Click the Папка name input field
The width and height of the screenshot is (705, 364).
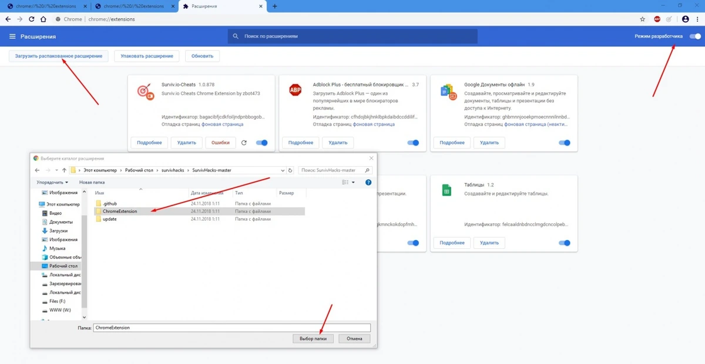coord(232,328)
